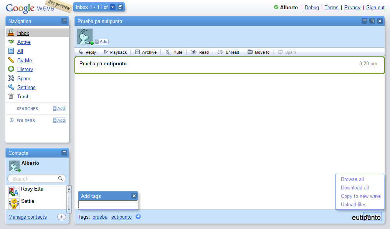Open the Debug link
The height and width of the screenshot is (229, 390).
coord(312,7)
